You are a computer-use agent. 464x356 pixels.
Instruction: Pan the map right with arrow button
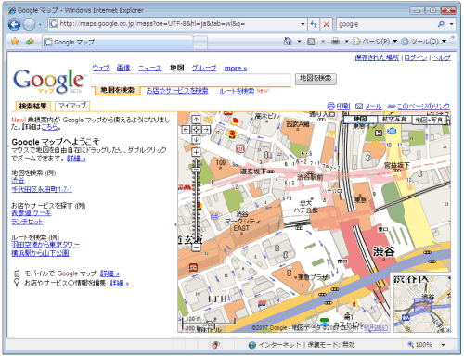[206, 130]
